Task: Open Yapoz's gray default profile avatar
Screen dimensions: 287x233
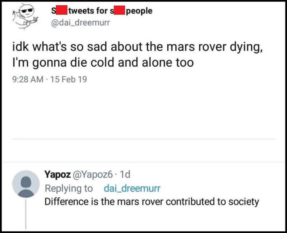Action: click(x=26, y=184)
